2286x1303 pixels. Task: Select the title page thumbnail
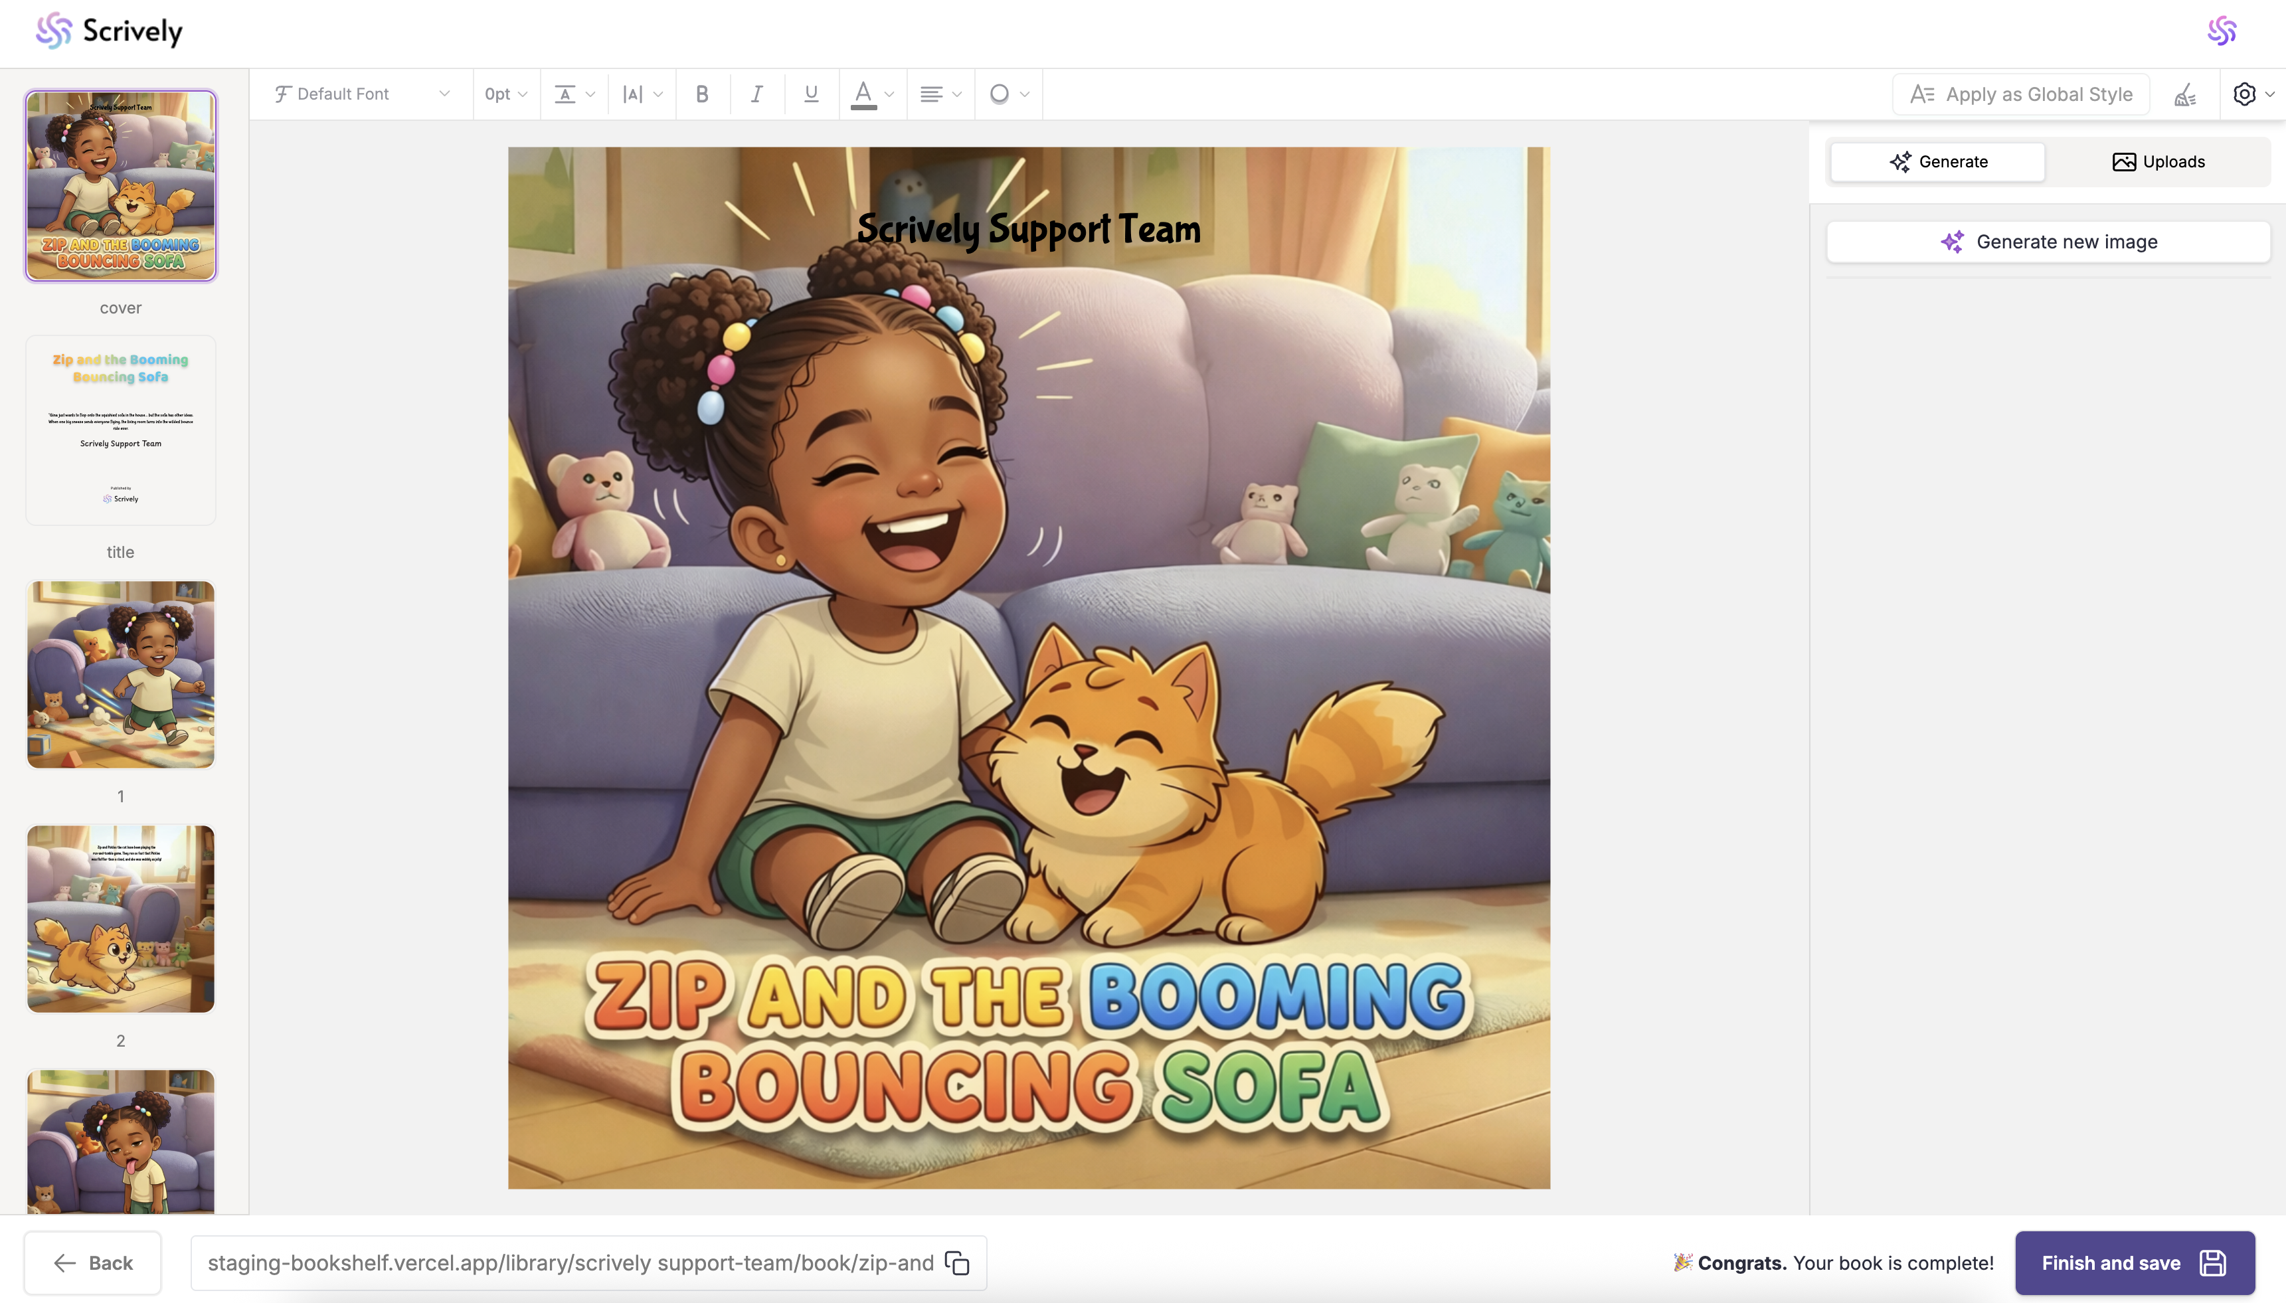[121, 430]
